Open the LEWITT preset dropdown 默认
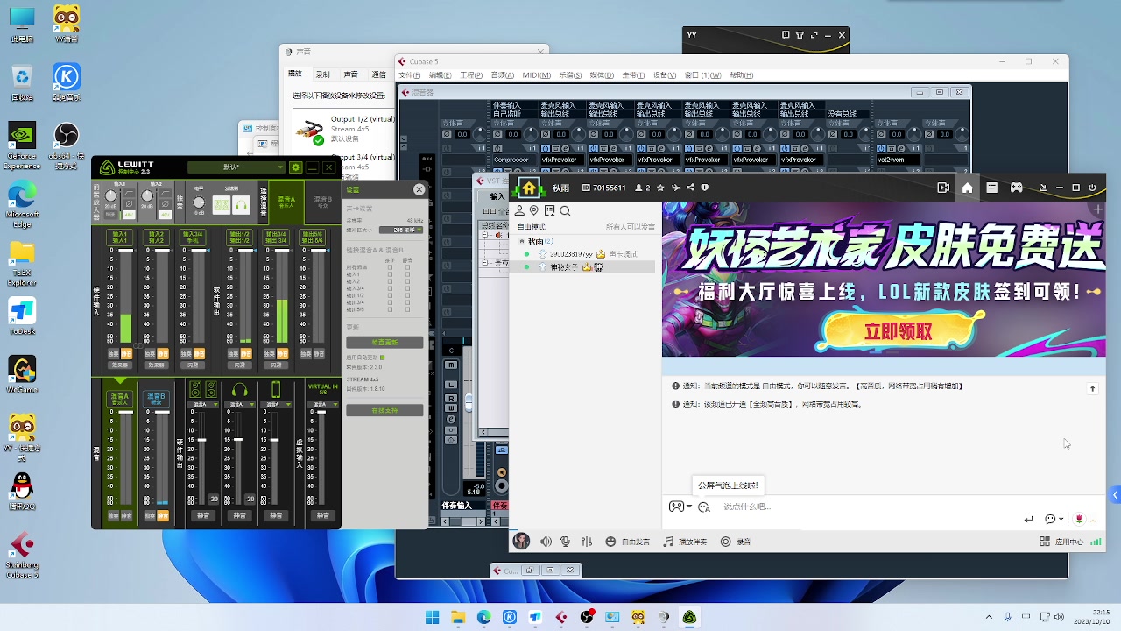 point(236,167)
